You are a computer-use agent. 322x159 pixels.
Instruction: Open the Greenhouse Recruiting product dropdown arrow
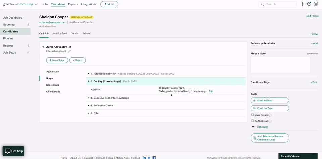(36, 4)
